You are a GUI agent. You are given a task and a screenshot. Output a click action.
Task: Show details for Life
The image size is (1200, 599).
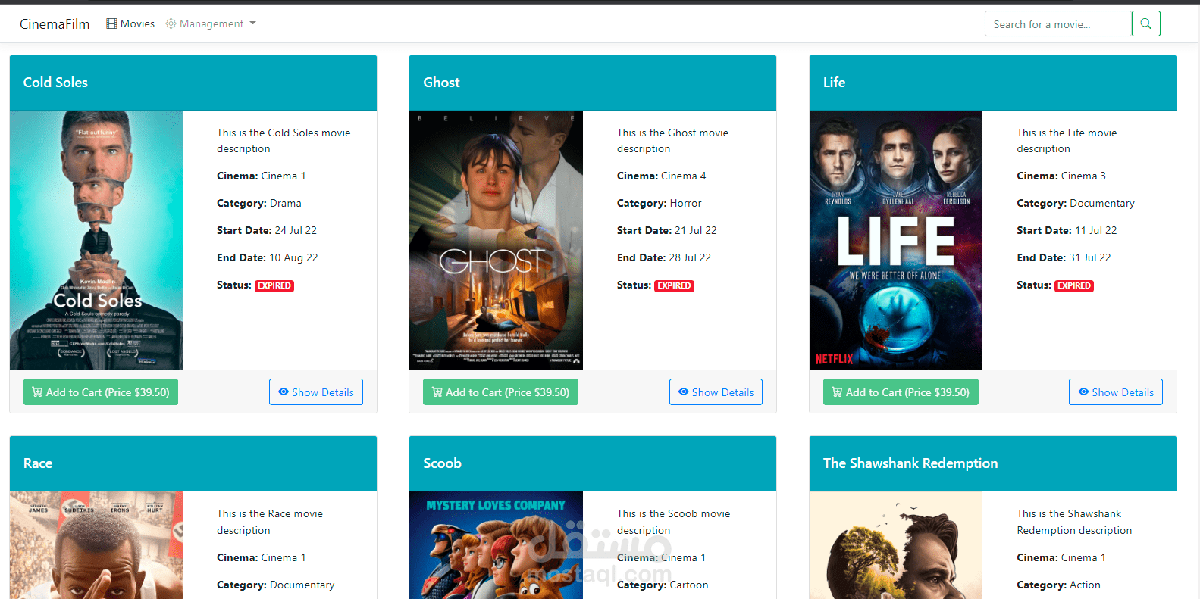pos(1116,392)
